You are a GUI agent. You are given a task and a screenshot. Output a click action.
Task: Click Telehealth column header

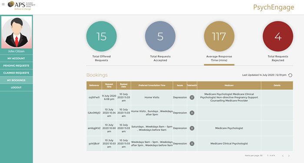[x=192, y=85]
